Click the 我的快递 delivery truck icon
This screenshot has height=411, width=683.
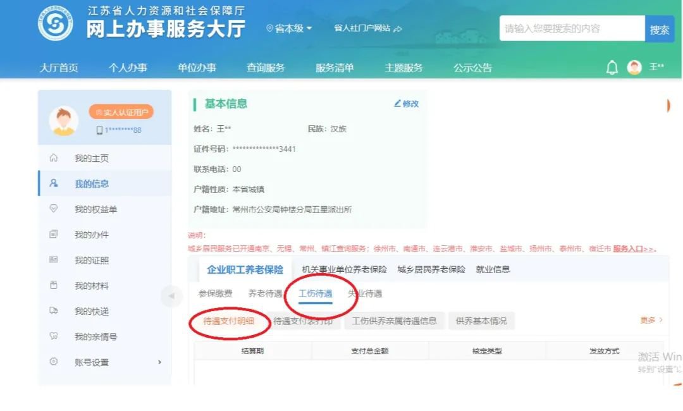[x=54, y=311]
